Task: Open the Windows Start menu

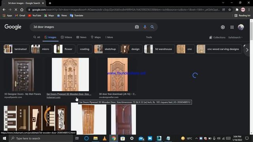Action: [4, 138]
